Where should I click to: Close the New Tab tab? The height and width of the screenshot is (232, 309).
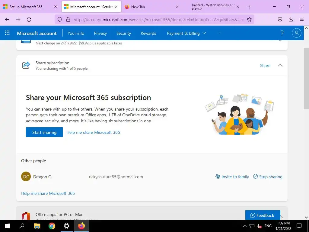click(x=177, y=7)
